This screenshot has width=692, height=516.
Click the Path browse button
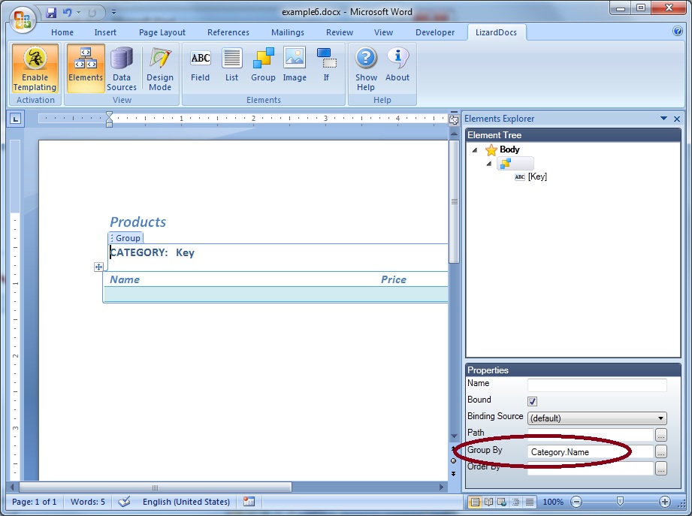click(661, 435)
